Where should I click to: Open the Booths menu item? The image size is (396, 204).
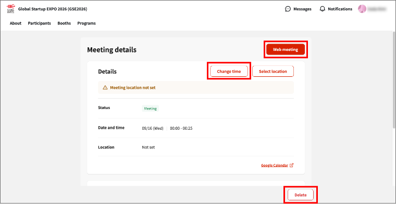(64, 23)
